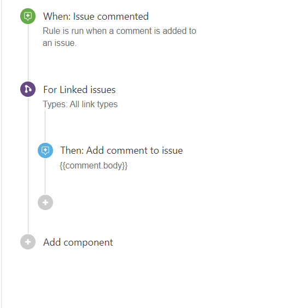Click the grey plus beside Add component
This screenshot has height=308, width=286.
click(28, 242)
